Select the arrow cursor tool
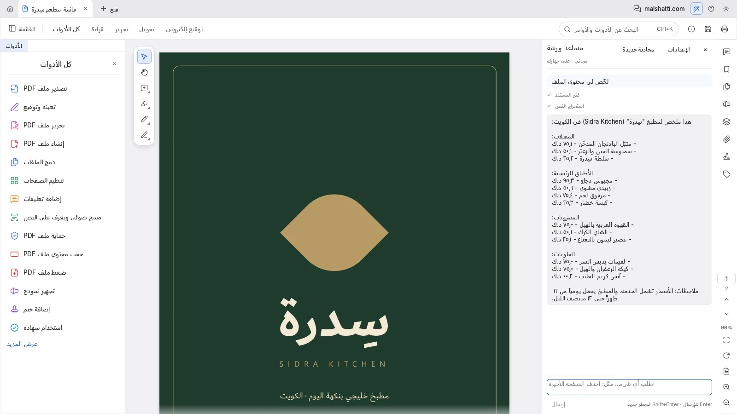Image resolution: width=737 pixels, height=414 pixels. coord(144,57)
